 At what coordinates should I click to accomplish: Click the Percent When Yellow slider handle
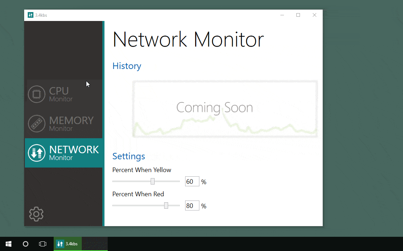coord(152,181)
